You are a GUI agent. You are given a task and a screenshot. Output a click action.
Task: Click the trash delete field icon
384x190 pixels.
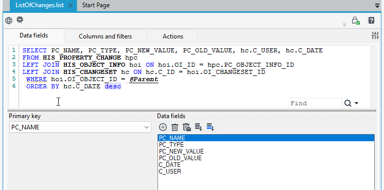pos(174,127)
